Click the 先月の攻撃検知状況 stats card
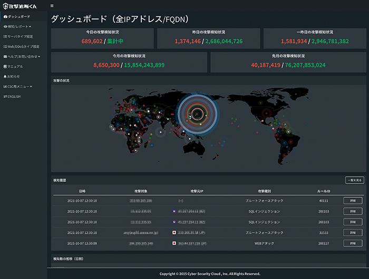Screen dimensions: 369x279 (287, 62)
